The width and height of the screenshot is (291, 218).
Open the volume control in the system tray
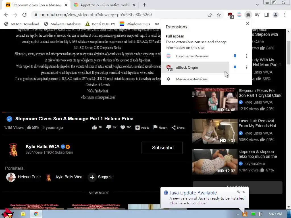pos(260,214)
